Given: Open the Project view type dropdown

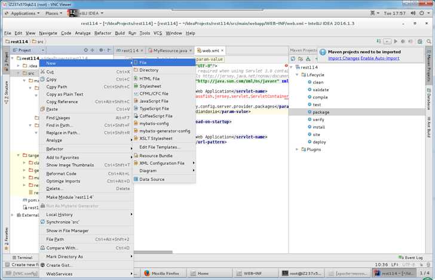Looking at the screenshot, I should (43, 50).
